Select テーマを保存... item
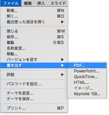The image size is (109, 115). pos(34,99)
